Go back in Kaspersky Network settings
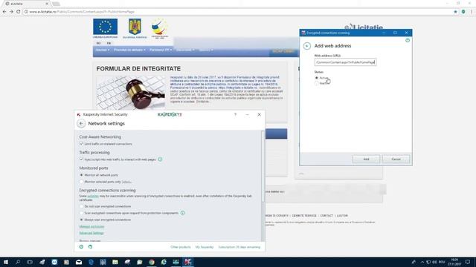 click(81, 124)
